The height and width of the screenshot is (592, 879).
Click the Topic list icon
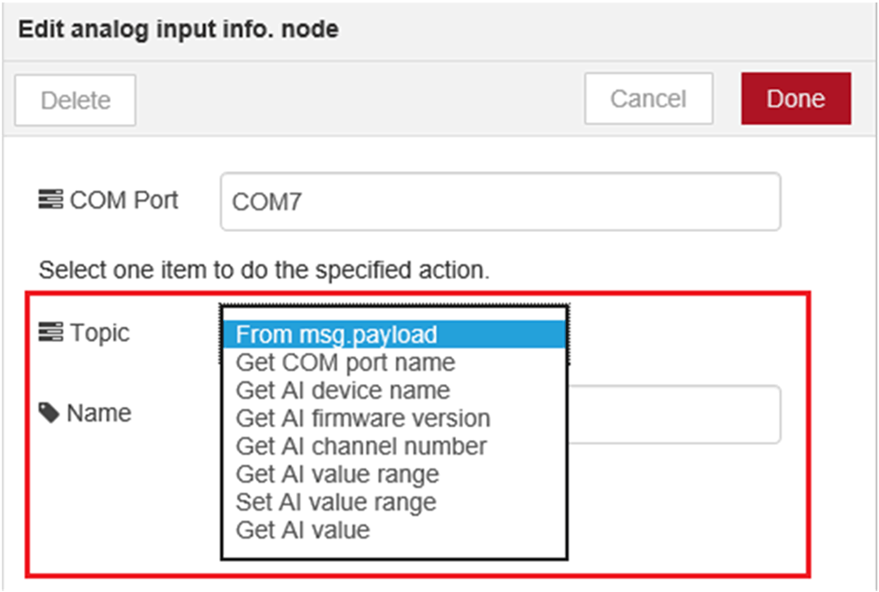[50, 332]
